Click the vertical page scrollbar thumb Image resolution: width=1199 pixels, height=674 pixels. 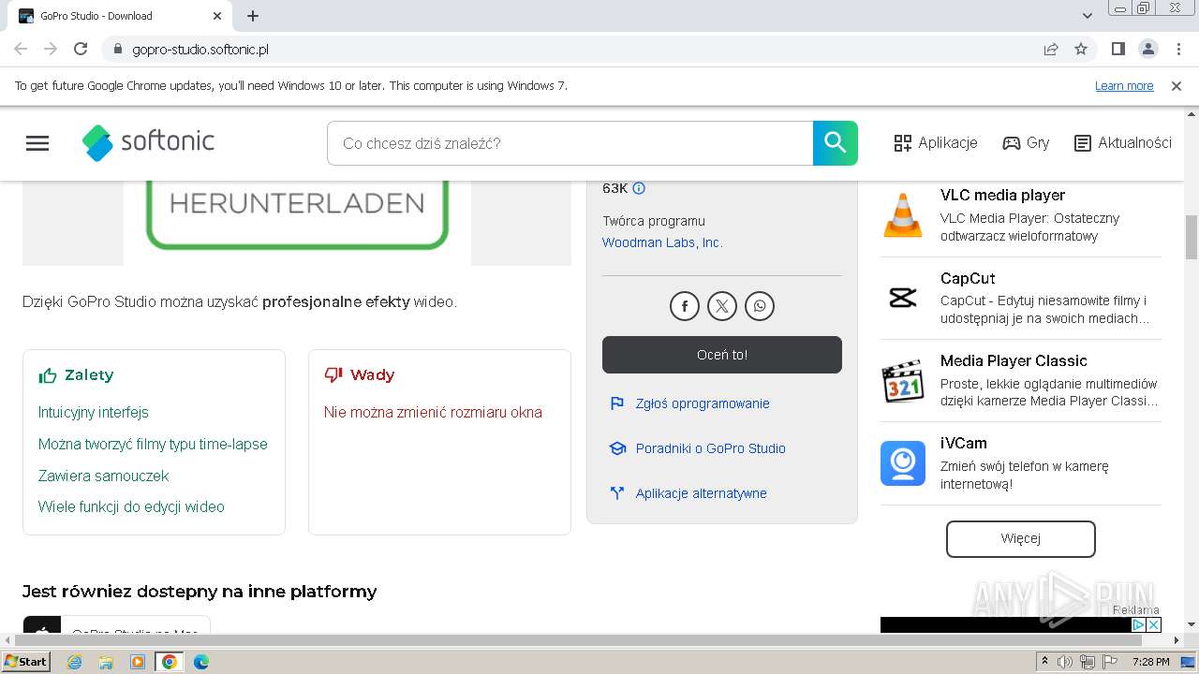pyautogui.click(x=1192, y=238)
